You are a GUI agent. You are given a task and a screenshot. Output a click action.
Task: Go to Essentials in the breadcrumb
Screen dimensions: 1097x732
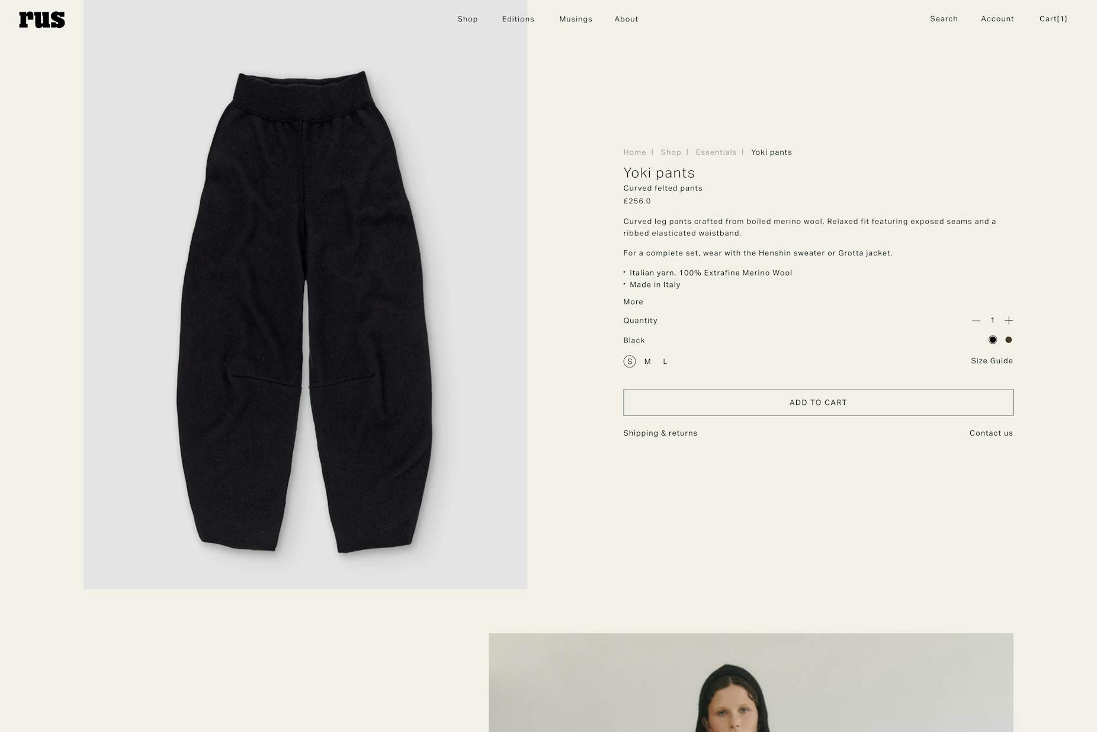click(x=716, y=152)
